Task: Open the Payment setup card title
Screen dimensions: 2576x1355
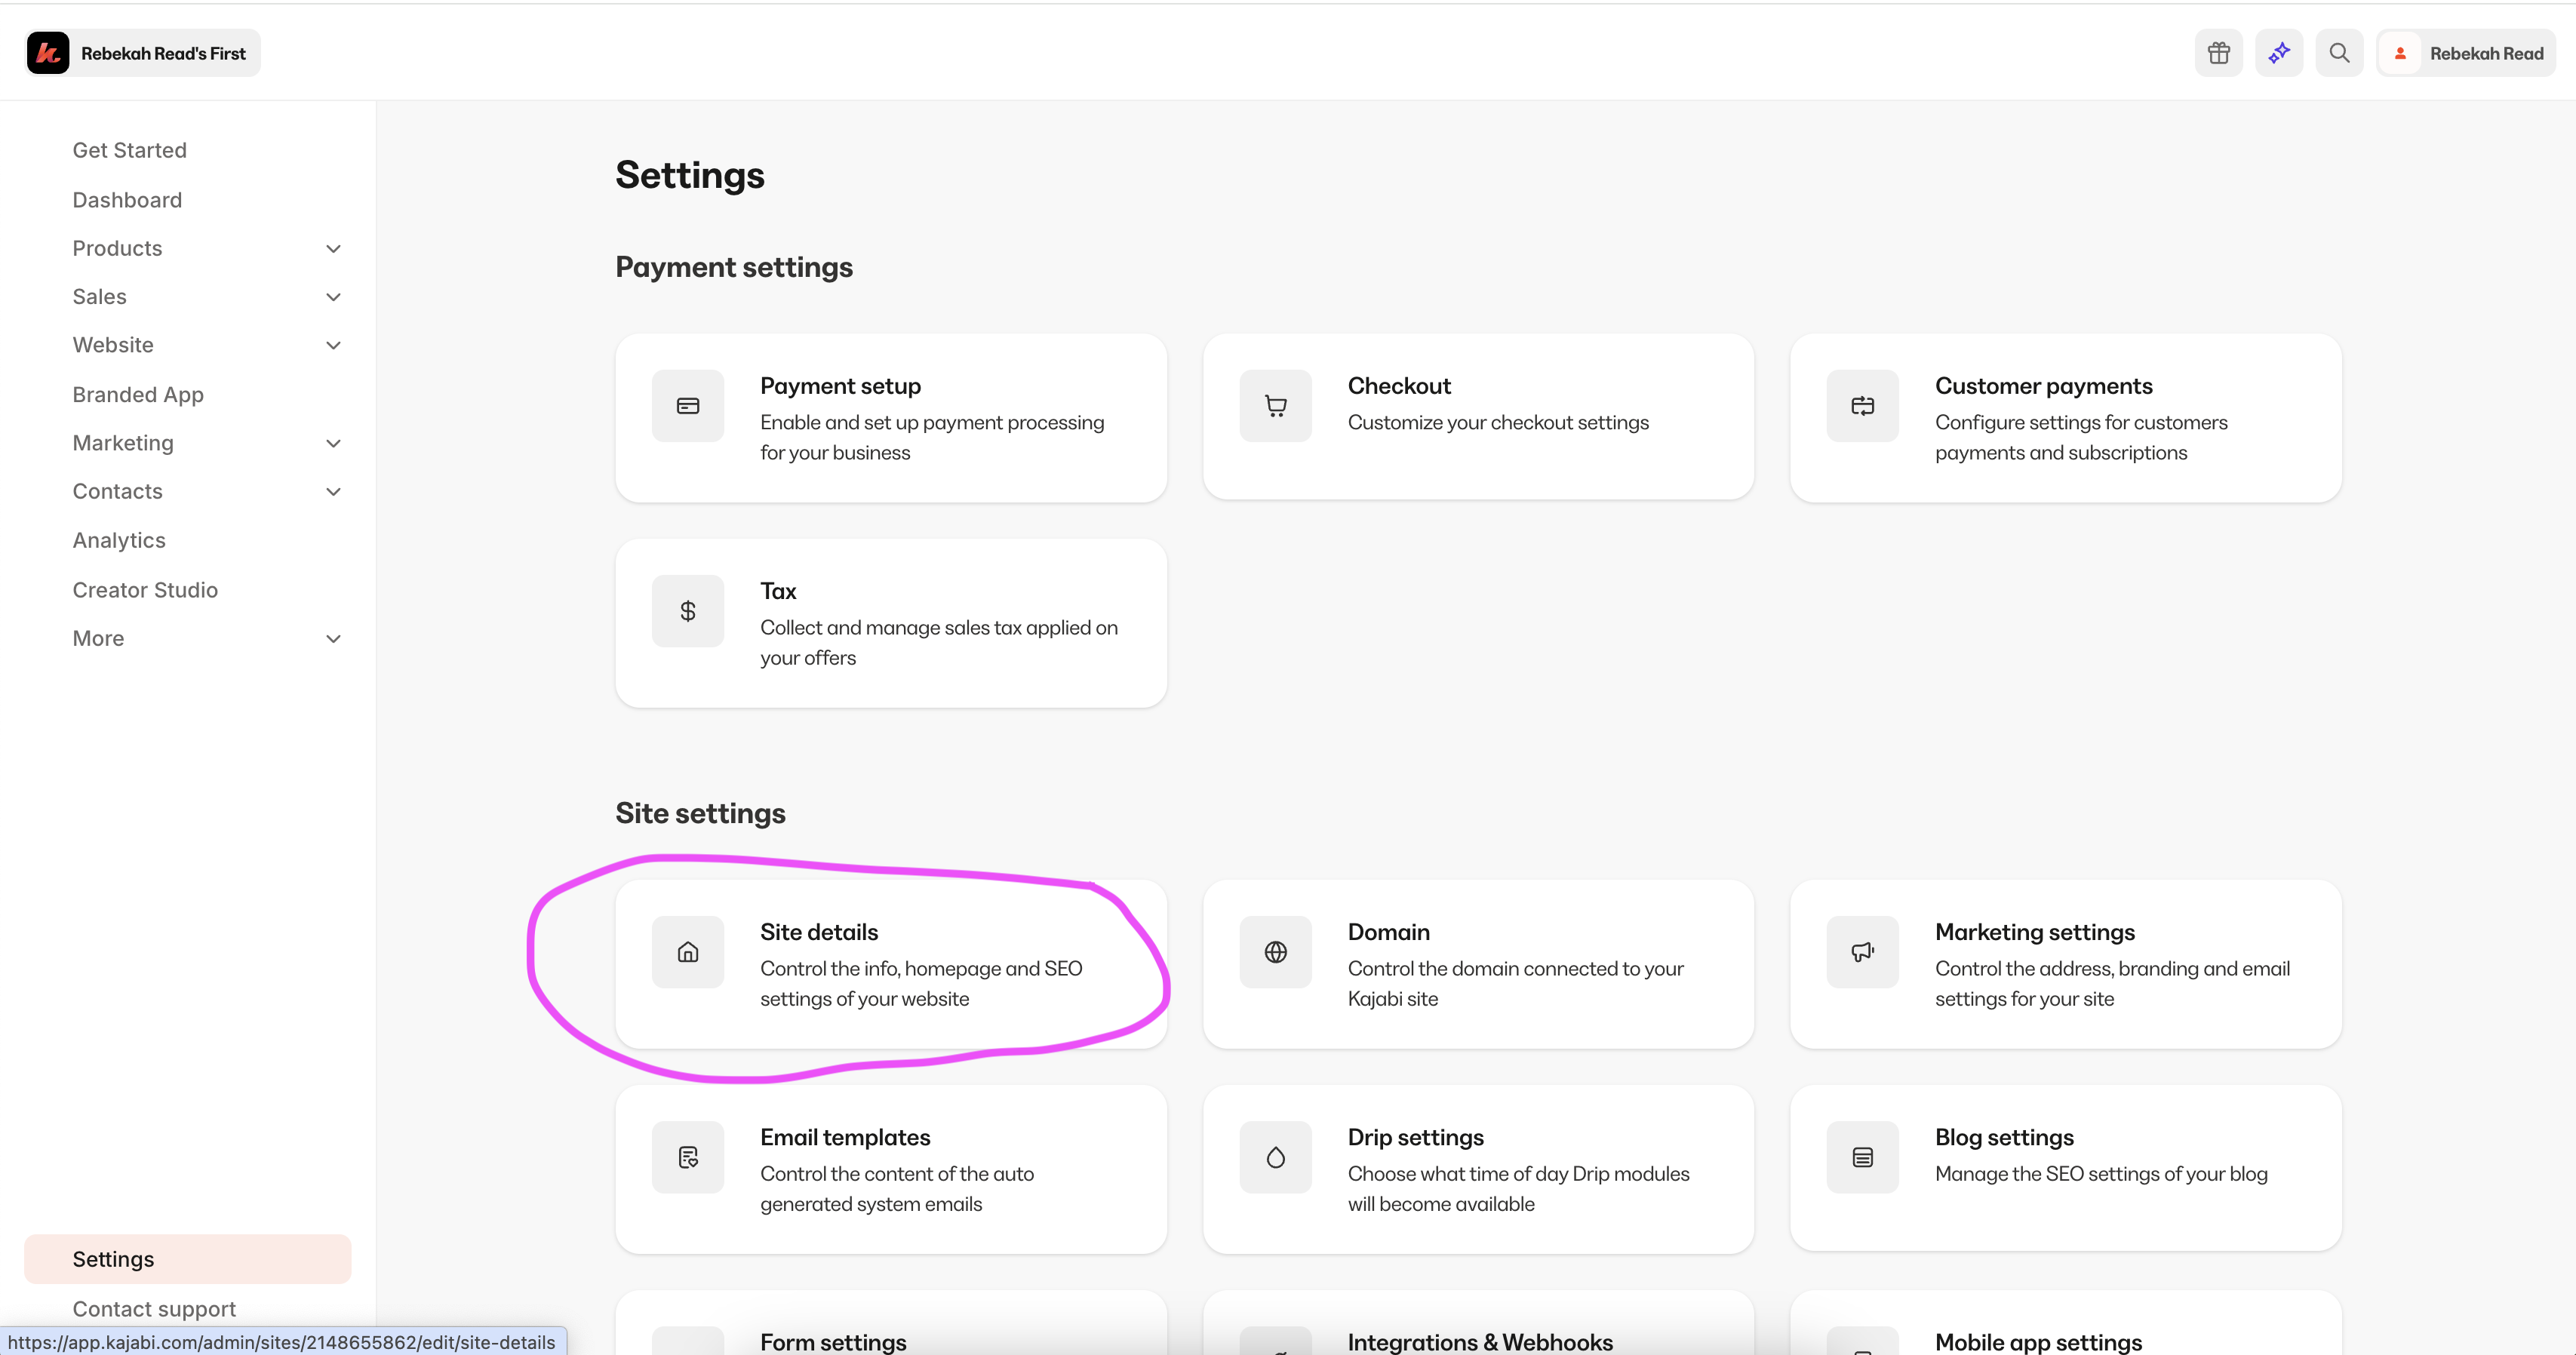Action: pos(840,386)
